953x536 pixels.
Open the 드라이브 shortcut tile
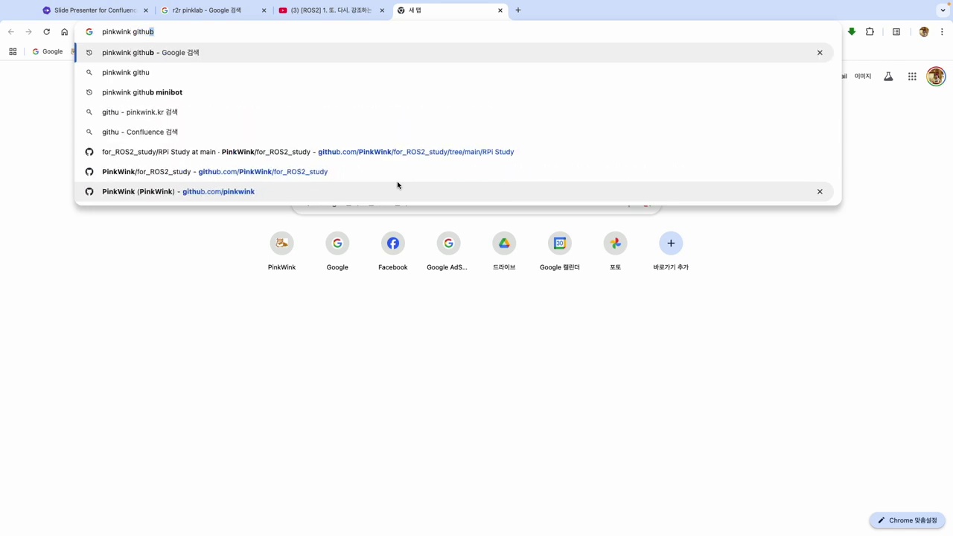(x=504, y=252)
